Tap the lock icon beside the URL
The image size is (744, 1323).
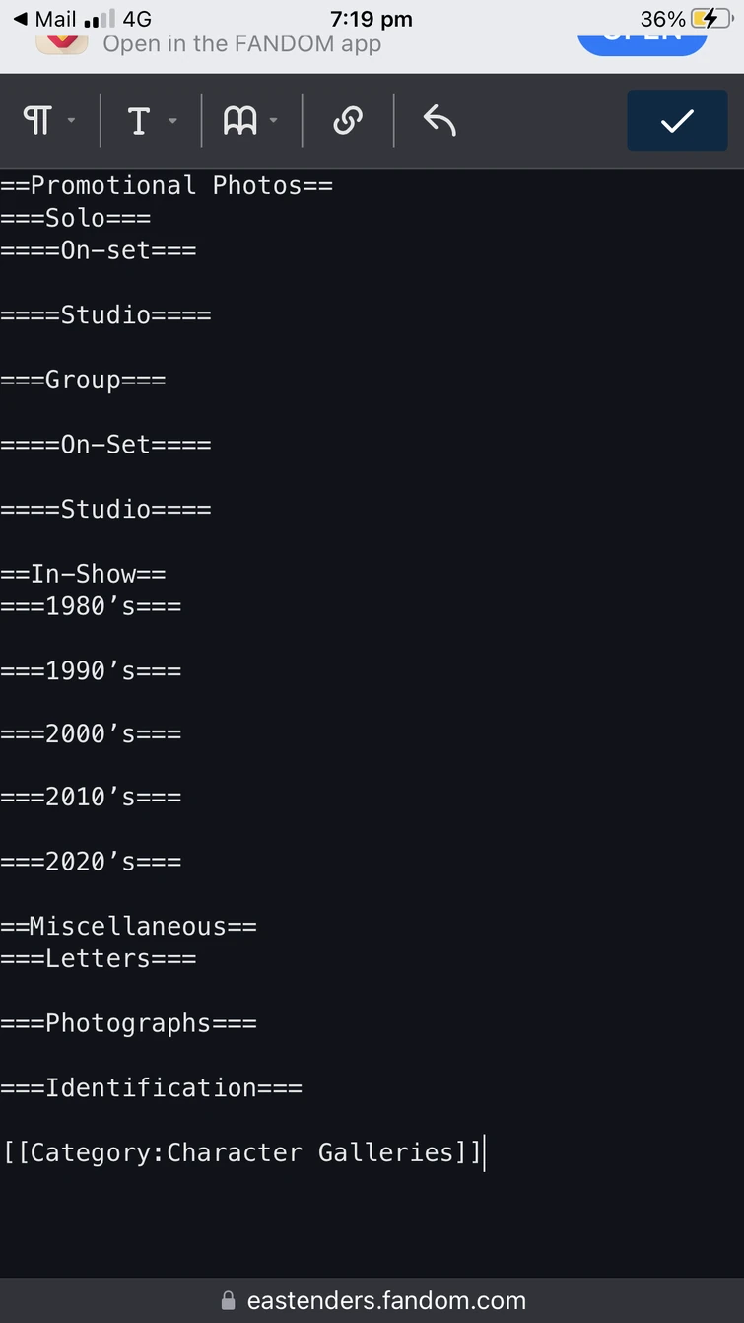[229, 1300]
